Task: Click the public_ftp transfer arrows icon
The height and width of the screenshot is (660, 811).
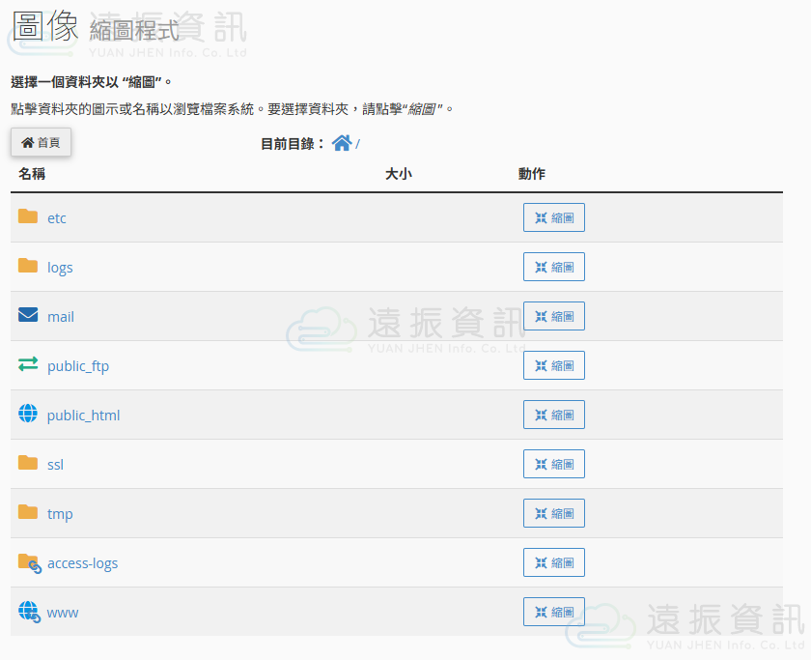Action: (x=28, y=364)
